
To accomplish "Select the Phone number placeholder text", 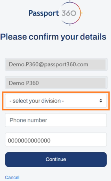I will [x=28, y=120].
